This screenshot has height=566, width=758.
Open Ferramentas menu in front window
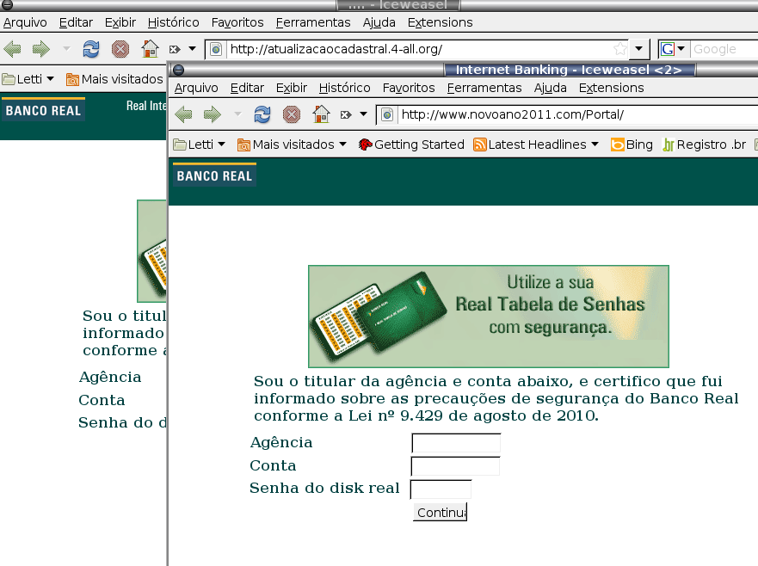point(484,88)
